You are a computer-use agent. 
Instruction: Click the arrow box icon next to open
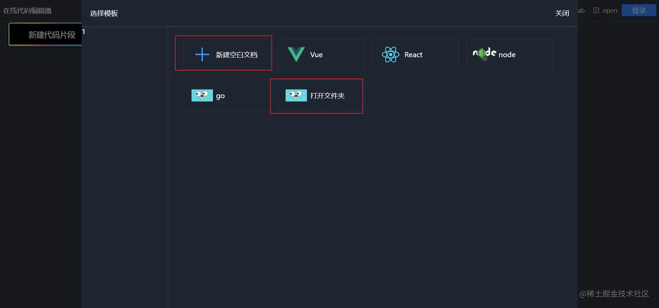(x=596, y=10)
